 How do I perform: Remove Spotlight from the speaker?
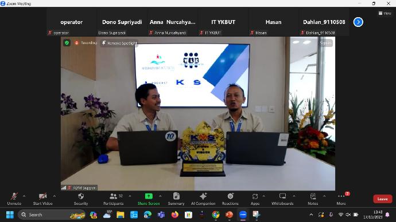tap(119, 43)
